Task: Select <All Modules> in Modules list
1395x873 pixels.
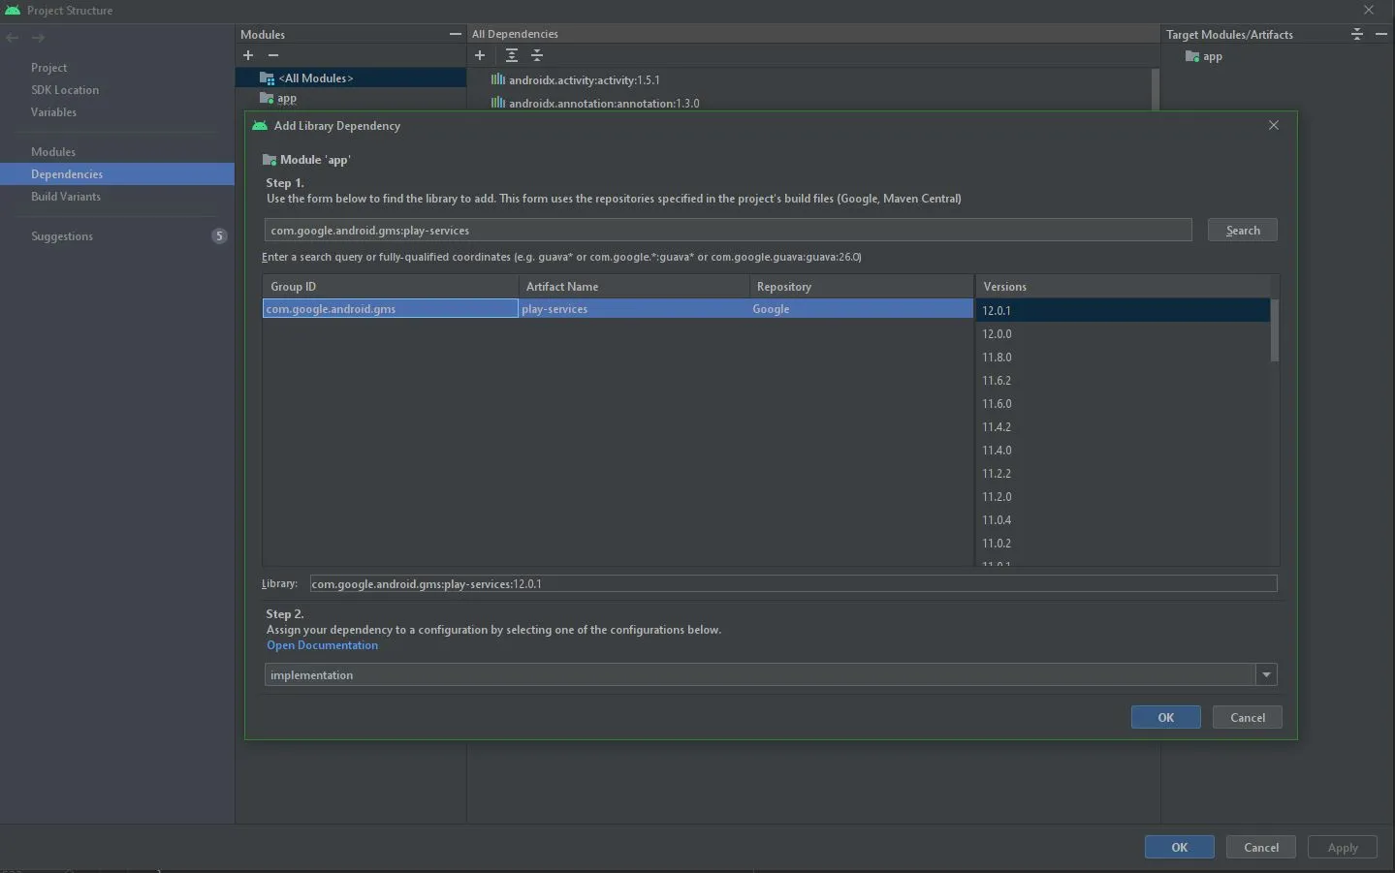Action: [351, 78]
